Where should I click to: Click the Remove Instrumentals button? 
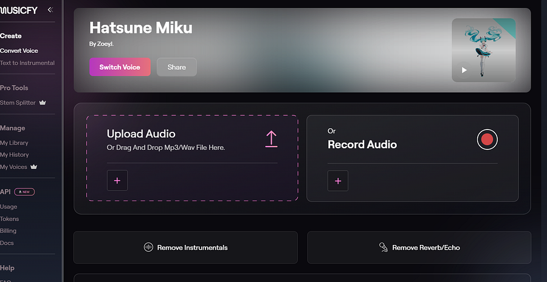click(185, 247)
